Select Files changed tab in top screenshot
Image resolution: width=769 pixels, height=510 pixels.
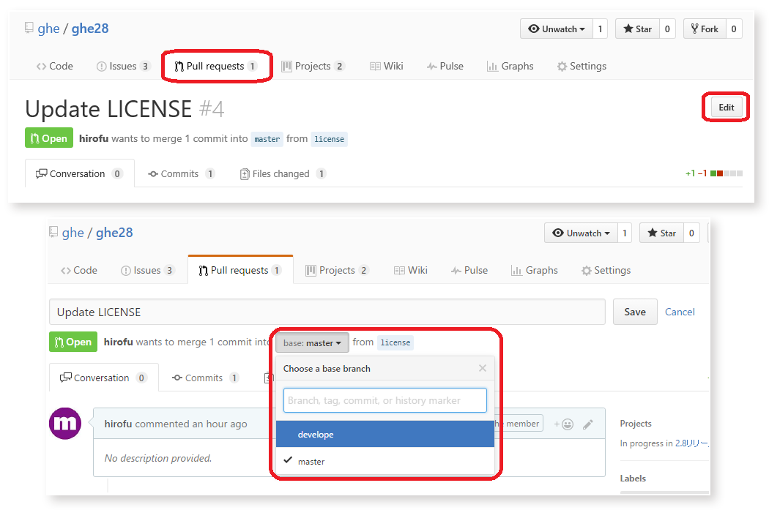[x=283, y=173]
